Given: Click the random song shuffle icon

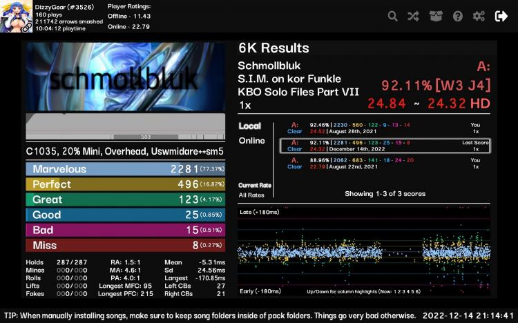Looking at the screenshot, I should (413, 16).
